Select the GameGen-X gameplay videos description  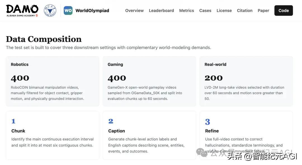145,93
